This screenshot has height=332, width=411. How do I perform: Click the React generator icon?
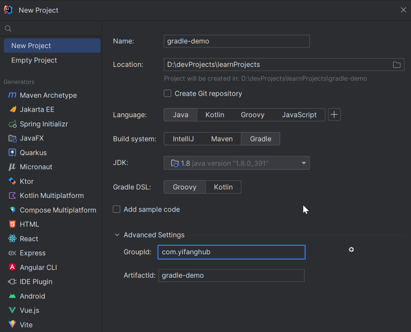(x=12, y=239)
